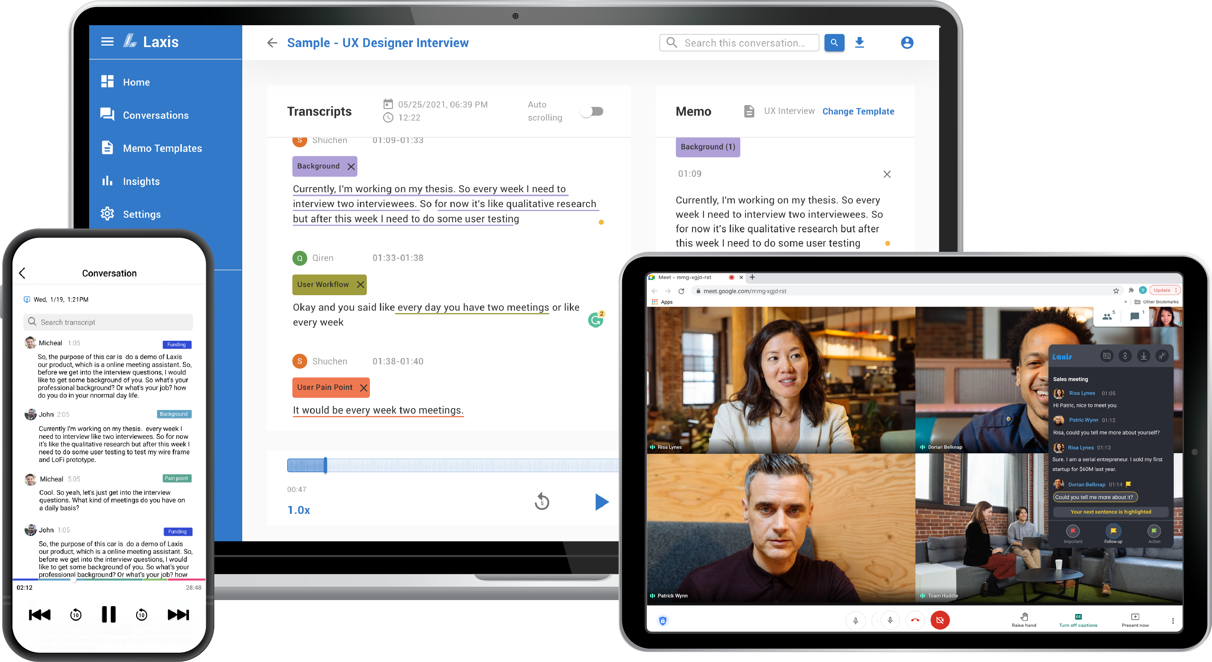Click Shuchen avatar at 01:38-01:40
This screenshot has width=1212, height=662.
pyautogui.click(x=300, y=362)
